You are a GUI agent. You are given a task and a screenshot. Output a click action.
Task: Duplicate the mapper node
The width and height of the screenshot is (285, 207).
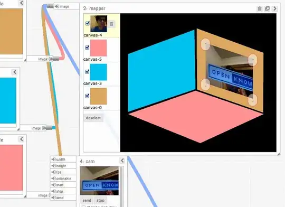(267, 8)
